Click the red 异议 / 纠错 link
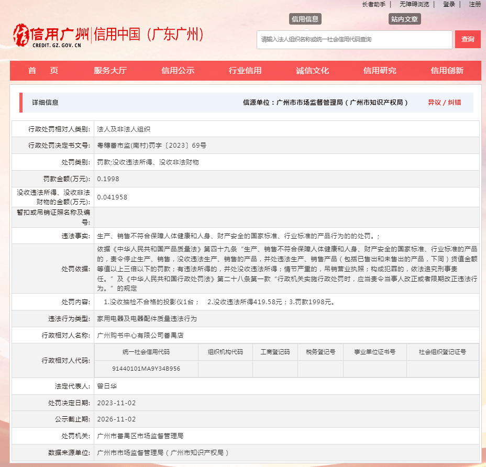 tap(444, 103)
